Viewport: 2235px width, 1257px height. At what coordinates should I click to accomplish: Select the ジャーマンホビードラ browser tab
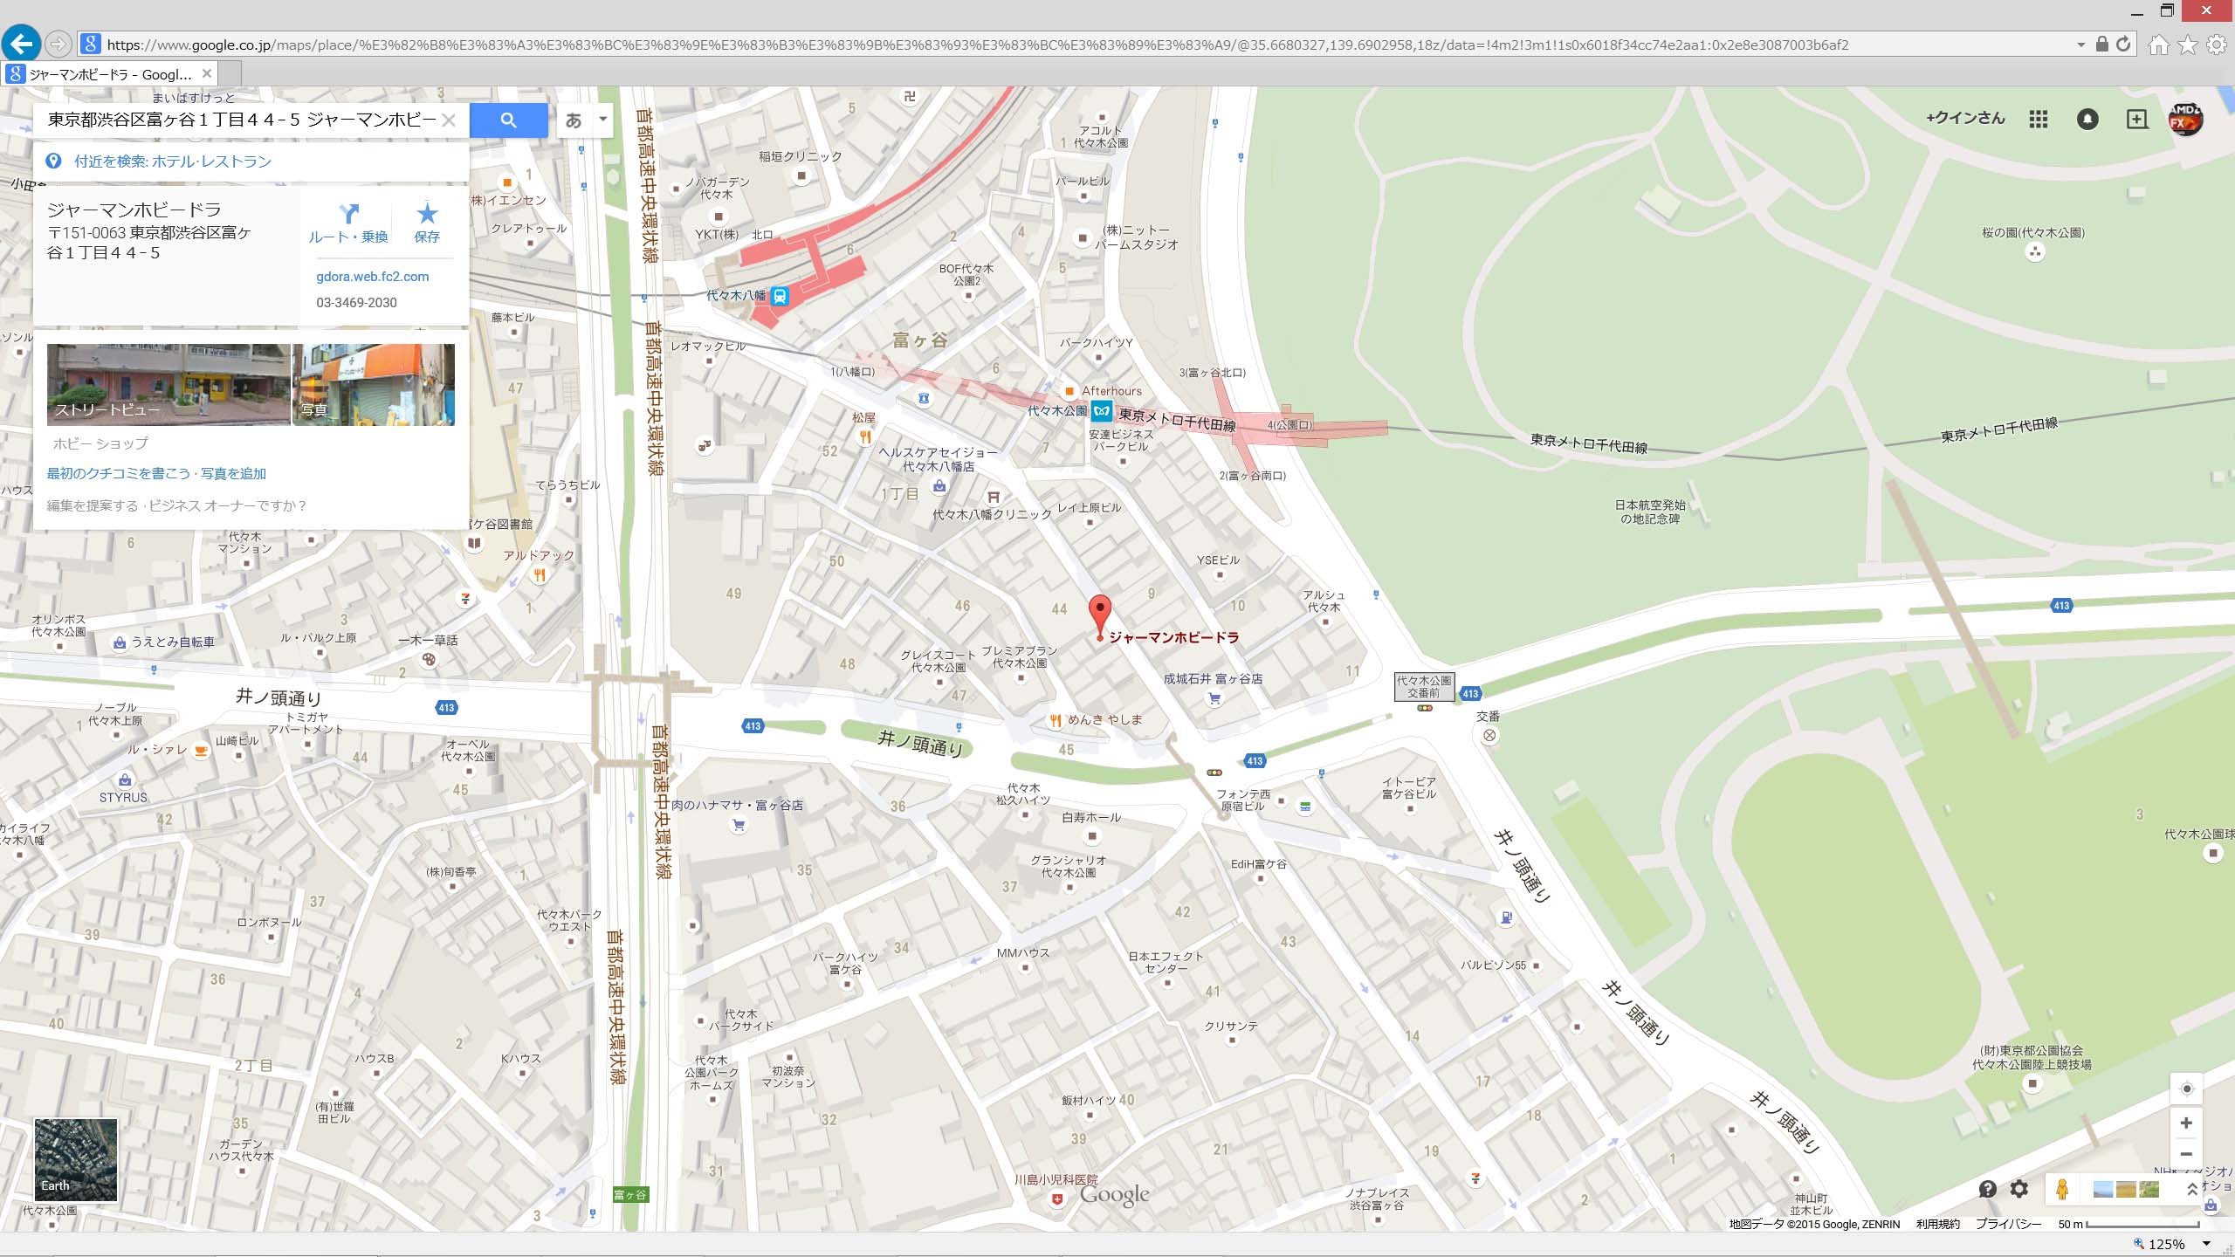pyautogui.click(x=109, y=74)
